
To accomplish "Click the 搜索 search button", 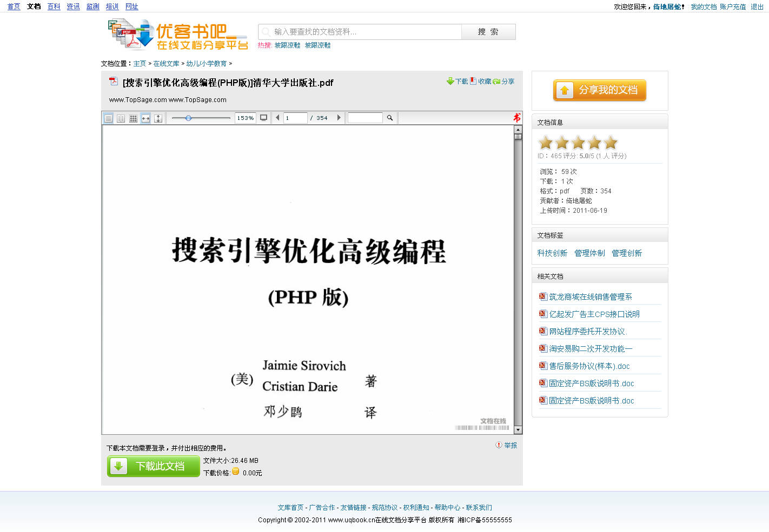I will [x=488, y=32].
